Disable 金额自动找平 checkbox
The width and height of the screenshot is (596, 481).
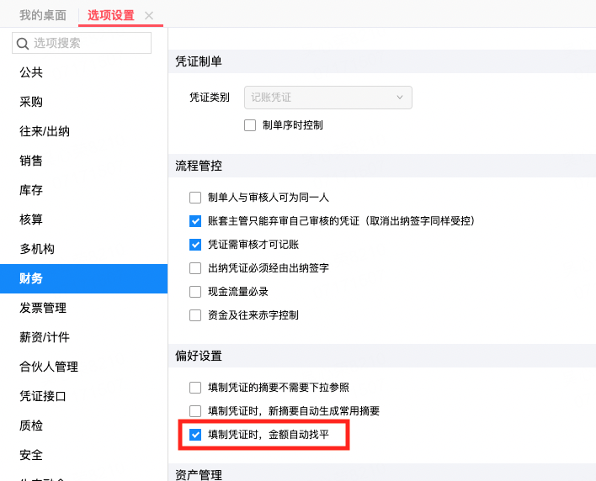(x=195, y=435)
